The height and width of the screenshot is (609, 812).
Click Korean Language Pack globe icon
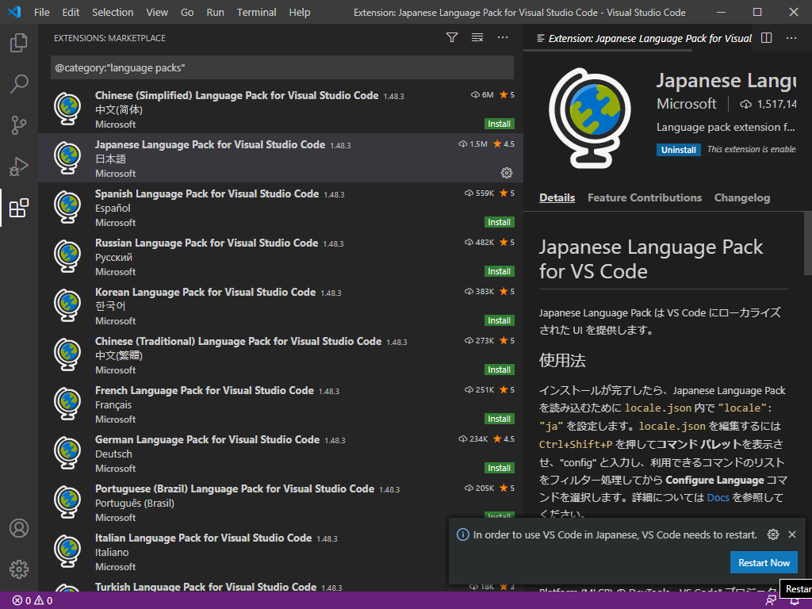[68, 305]
